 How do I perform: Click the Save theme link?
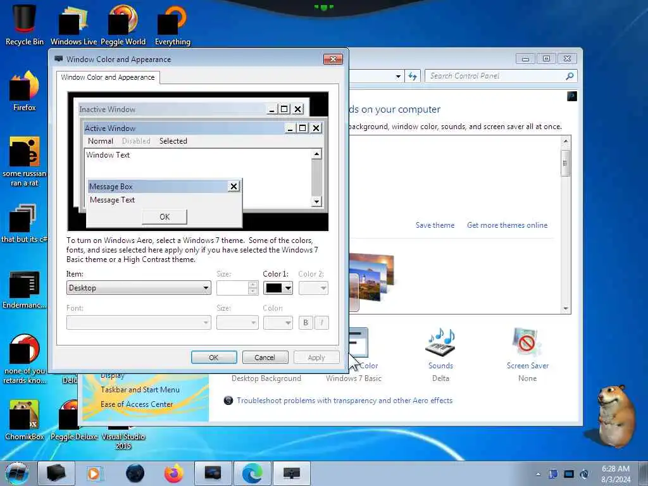click(435, 225)
